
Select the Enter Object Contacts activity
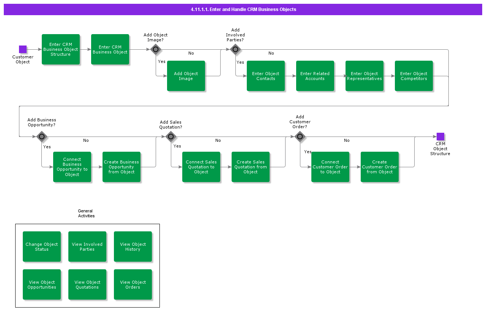[x=266, y=76]
